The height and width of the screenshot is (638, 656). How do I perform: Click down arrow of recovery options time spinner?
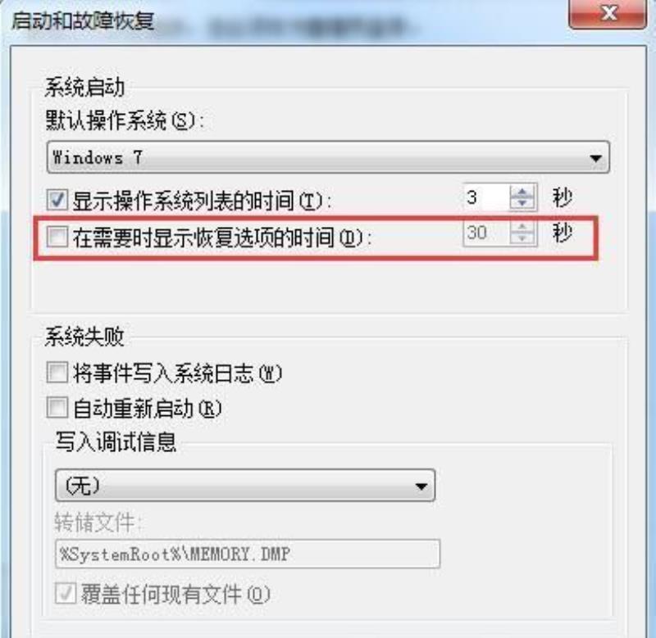[522, 238]
